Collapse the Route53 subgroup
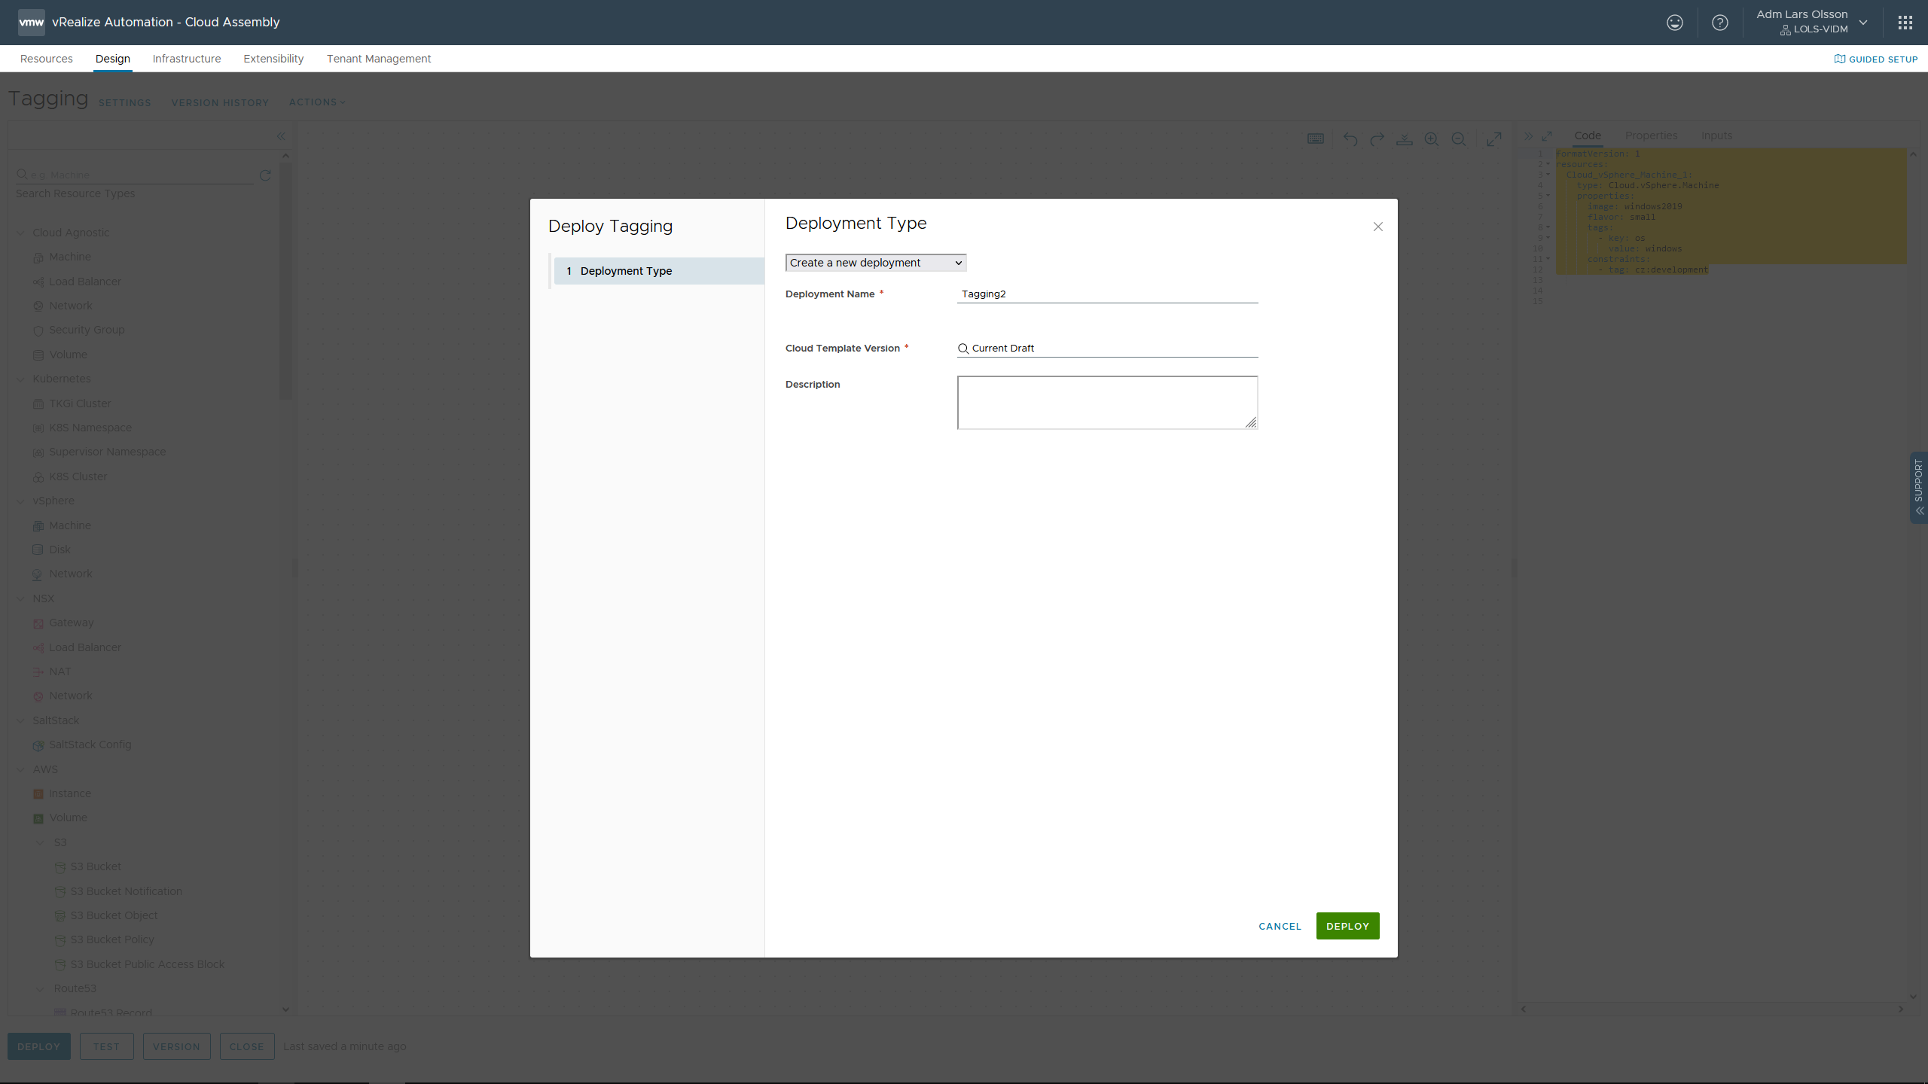1928x1084 pixels. pos(41,988)
